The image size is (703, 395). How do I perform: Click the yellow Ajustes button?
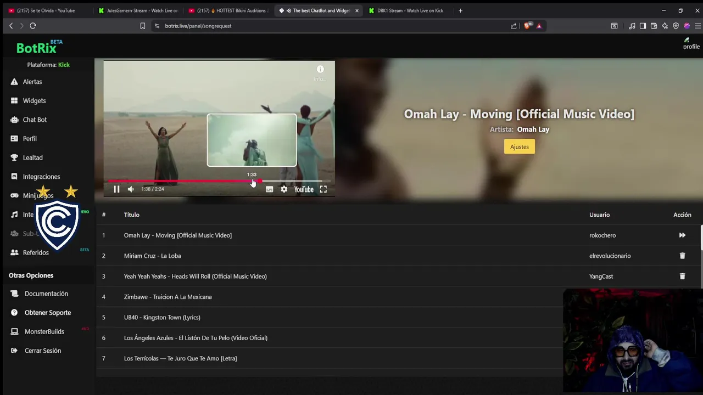coord(519,146)
